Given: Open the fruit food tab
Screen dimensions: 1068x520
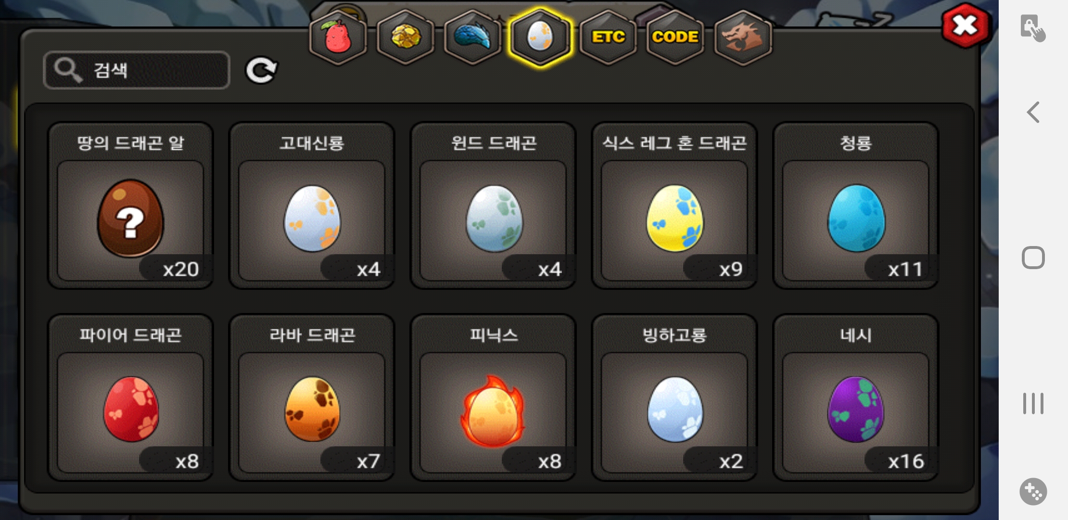Looking at the screenshot, I should click(x=338, y=38).
